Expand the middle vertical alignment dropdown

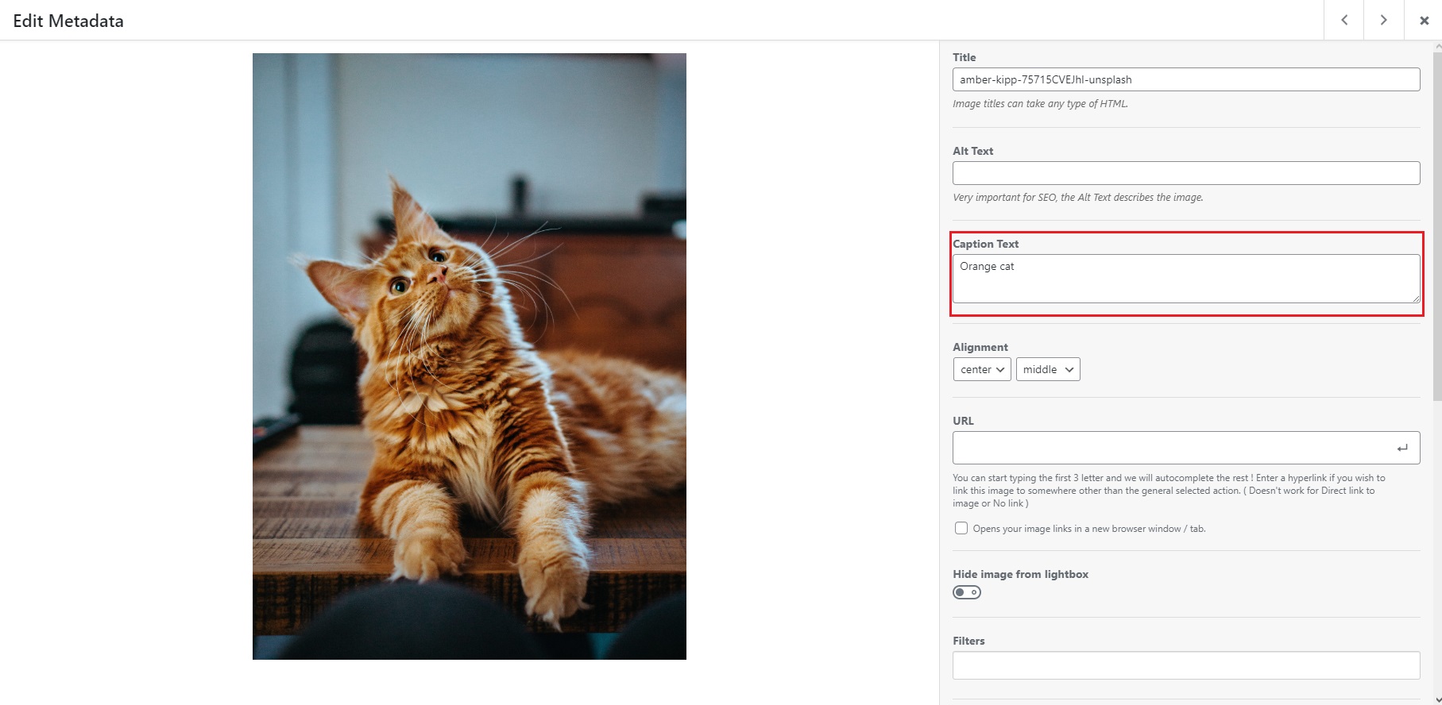click(x=1048, y=369)
